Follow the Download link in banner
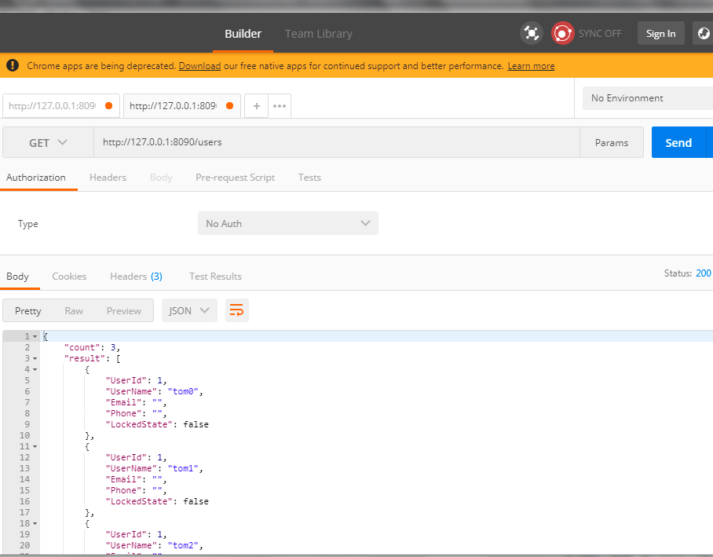This screenshot has width=713, height=557. [x=199, y=66]
